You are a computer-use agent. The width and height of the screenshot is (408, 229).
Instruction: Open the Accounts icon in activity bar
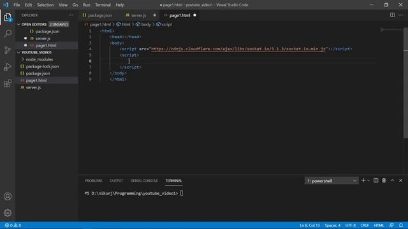tap(8, 197)
